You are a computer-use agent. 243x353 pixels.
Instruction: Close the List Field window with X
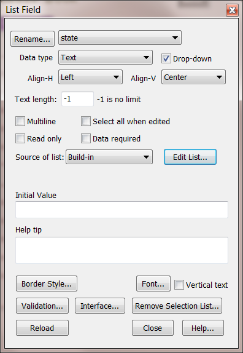coord(232,10)
